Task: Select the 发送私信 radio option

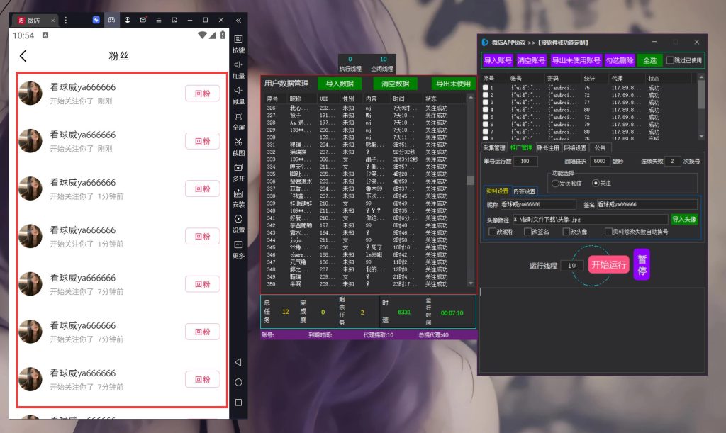Action: (555, 183)
